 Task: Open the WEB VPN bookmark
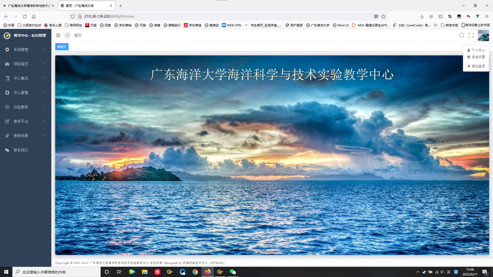click(232, 25)
